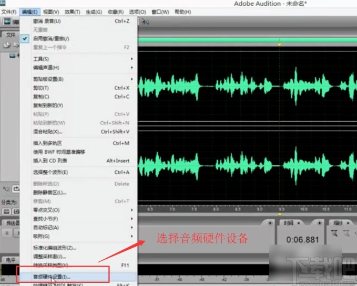Open the 效果(T) menu
357x286 pixels.
pyautogui.click(x=73, y=12)
